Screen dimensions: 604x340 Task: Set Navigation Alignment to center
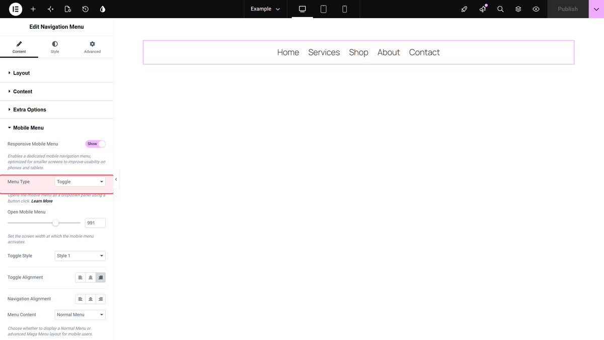pos(91,299)
